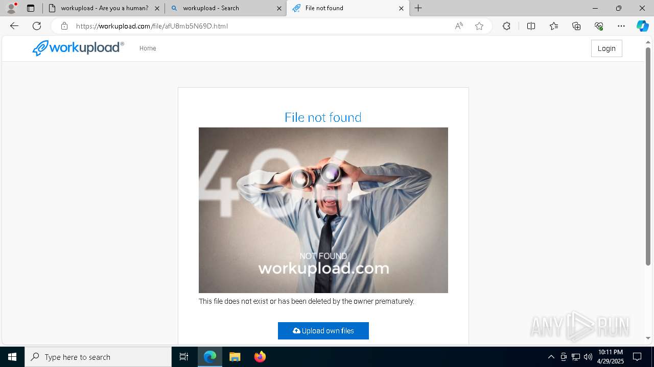Viewport: 654px width, 367px height.
Task: Click the page scrollbar thumb
Action: pyautogui.click(x=648, y=156)
